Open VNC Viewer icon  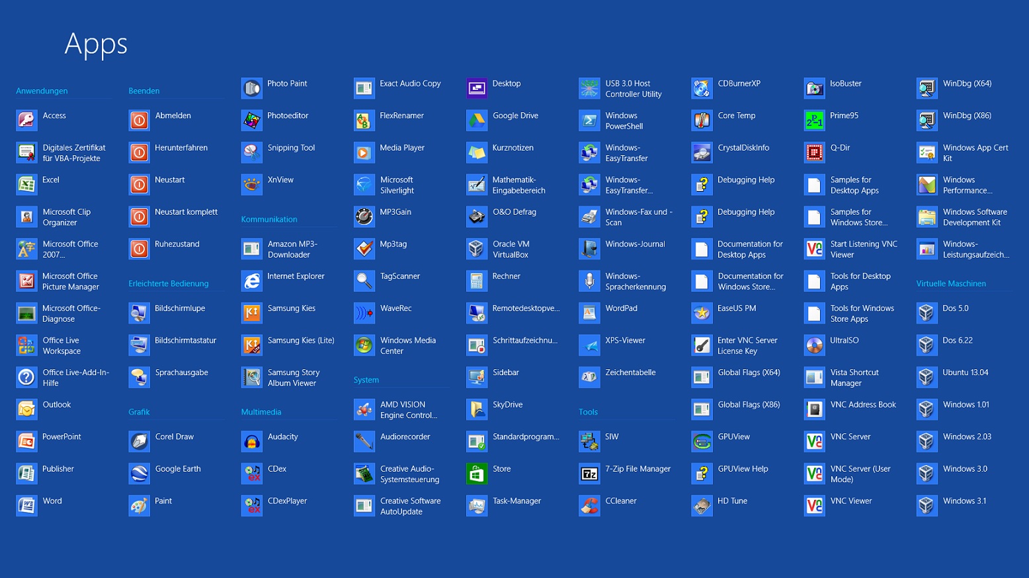[x=815, y=506]
